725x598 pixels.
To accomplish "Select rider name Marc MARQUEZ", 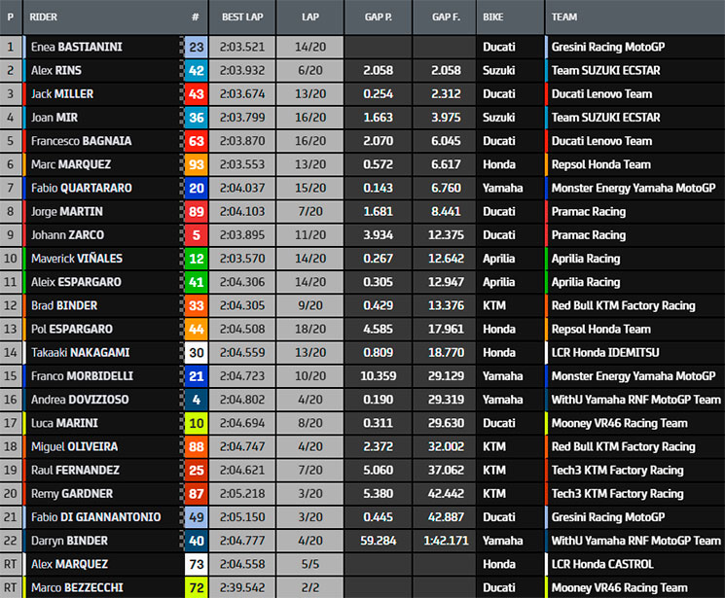I will coord(71,164).
